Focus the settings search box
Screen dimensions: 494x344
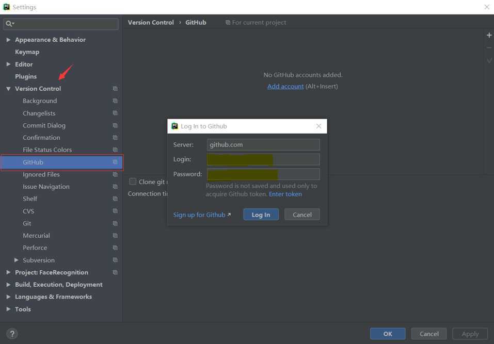click(61, 24)
